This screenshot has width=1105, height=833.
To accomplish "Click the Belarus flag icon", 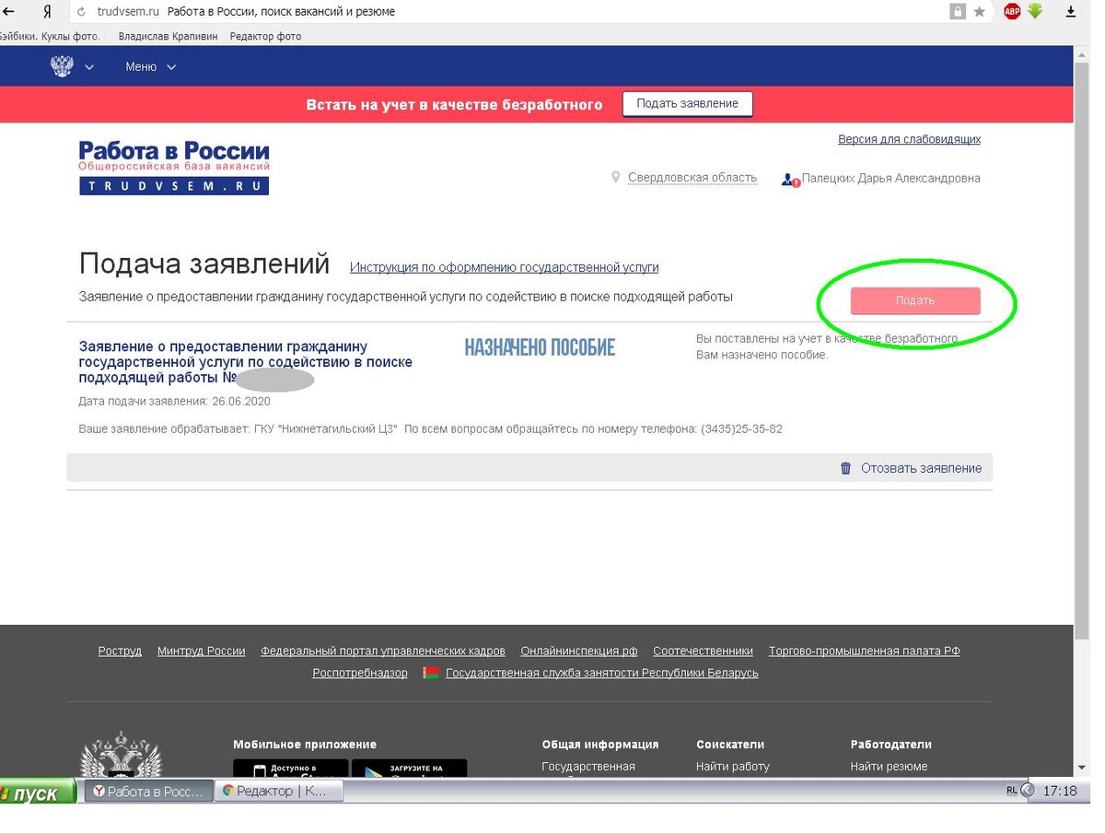I will click(431, 673).
